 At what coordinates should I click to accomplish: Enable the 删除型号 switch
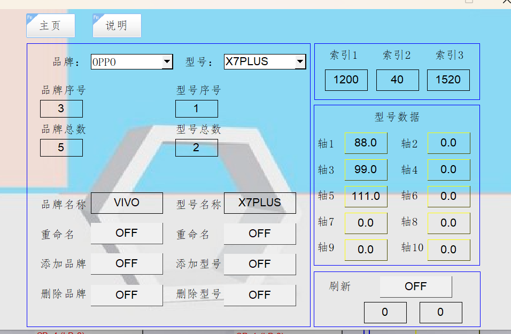coord(260,295)
